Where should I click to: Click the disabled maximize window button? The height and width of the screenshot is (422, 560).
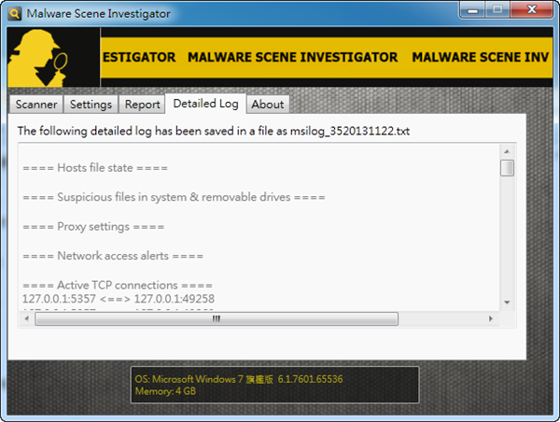point(497,9)
